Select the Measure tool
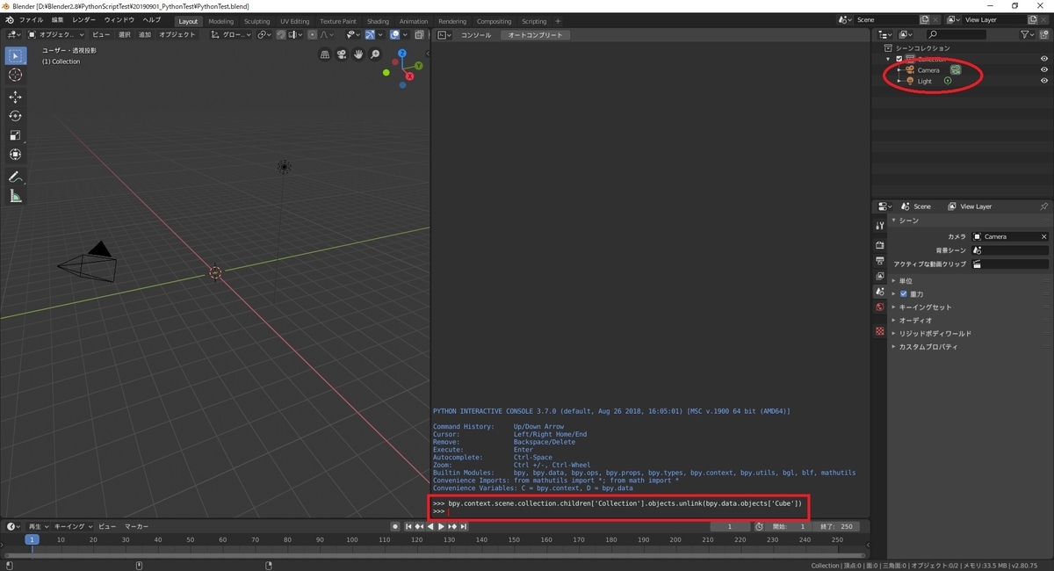Screen dimensions: 1054x571 pyautogui.click(x=15, y=196)
